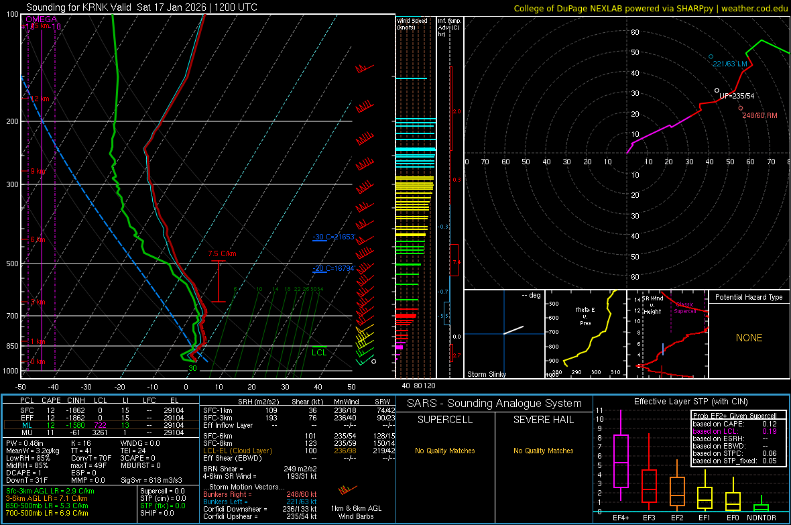Click the based on STP_fixed: 0.05 line

click(735, 461)
